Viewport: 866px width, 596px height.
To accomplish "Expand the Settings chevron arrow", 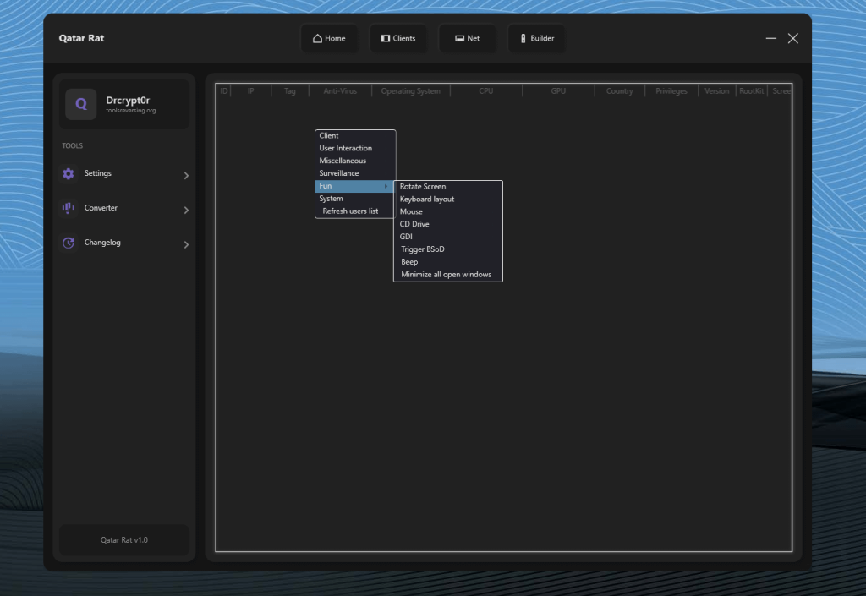I will pos(186,176).
